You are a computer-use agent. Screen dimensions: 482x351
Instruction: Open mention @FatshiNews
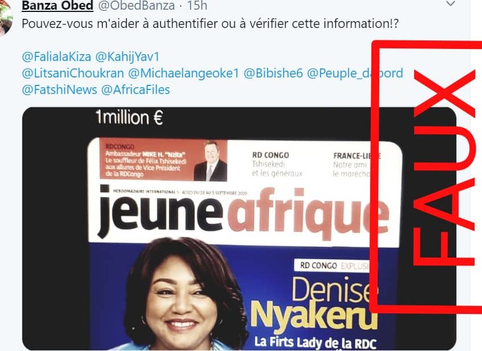(59, 90)
